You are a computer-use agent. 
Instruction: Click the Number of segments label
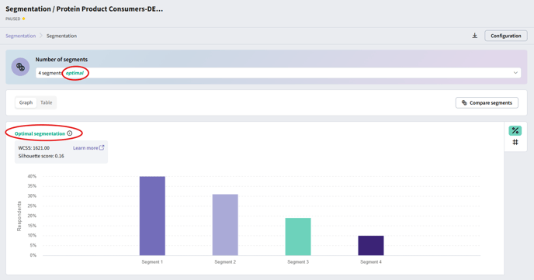pyautogui.click(x=61, y=59)
